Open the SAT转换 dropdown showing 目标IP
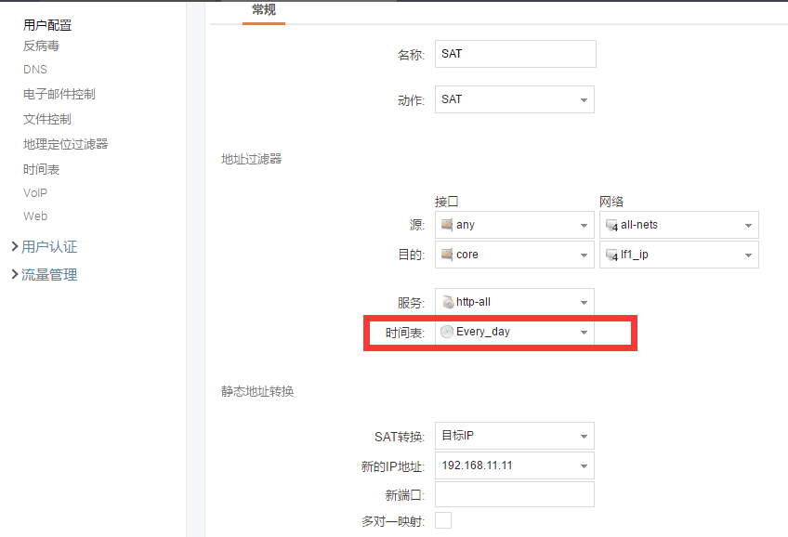This screenshot has height=537, width=788. tap(514, 436)
